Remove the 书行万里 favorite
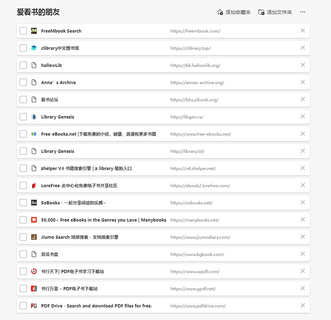 pyautogui.click(x=303, y=288)
